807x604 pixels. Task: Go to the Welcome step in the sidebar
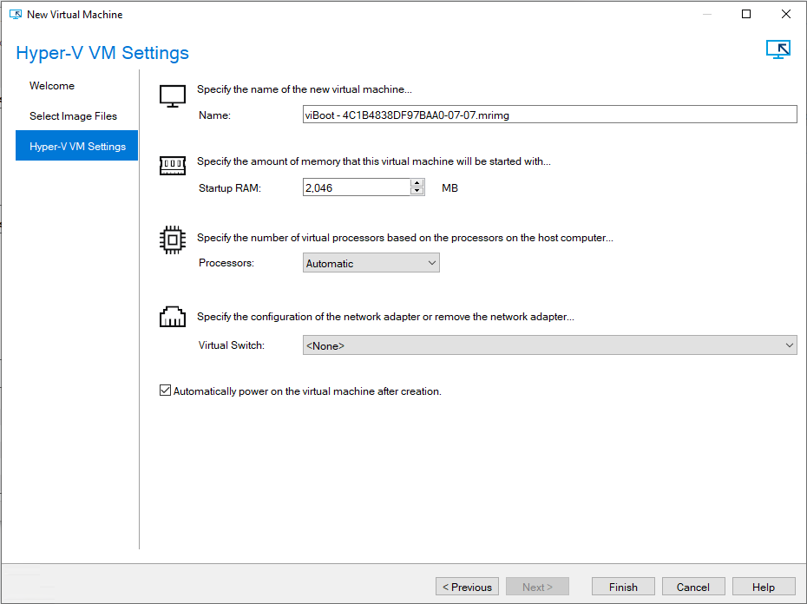pyautogui.click(x=52, y=86)
